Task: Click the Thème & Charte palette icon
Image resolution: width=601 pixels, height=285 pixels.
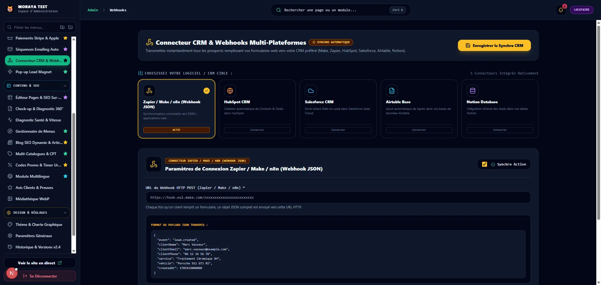Action: coord(10,225)
